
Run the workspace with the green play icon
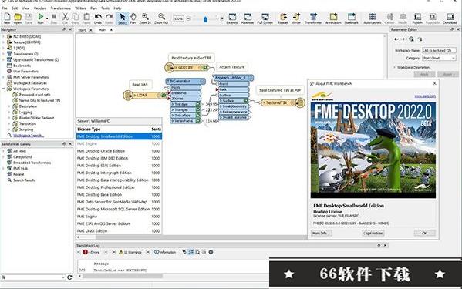[x=40, y=18]
